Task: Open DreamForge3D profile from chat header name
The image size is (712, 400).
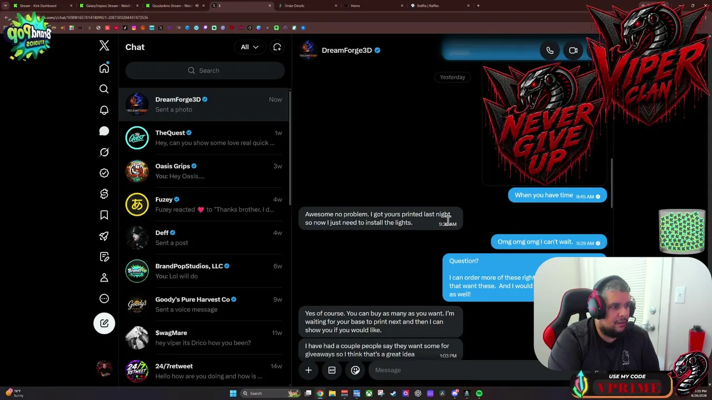Action: 347,51
